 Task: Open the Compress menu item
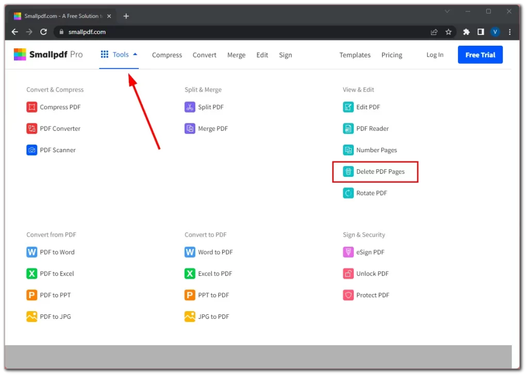pyautogui.click(x=167, y=55)
